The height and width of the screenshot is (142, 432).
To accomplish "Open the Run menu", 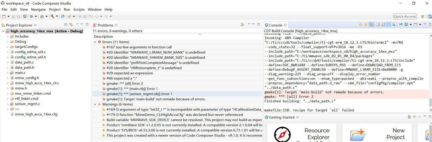I will [67, 9].
